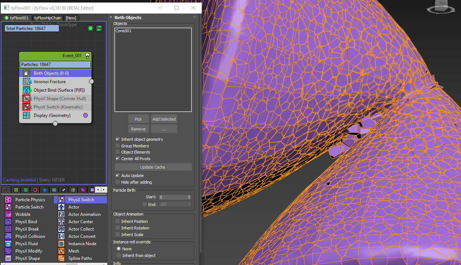461x265 pixels.
Task: Select the PhysX Fluid operator icon
Action: coord(8,244)
